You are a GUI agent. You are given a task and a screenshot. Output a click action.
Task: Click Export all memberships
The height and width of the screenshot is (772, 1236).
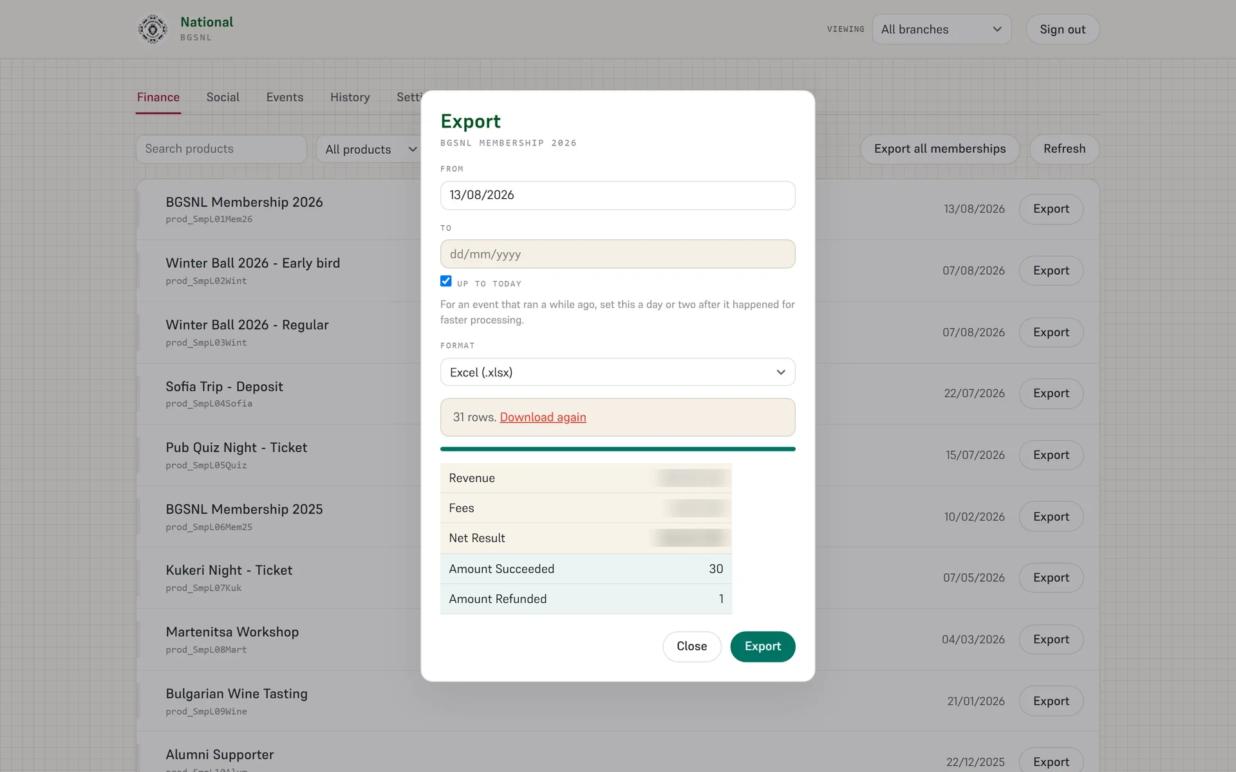click(x=940, y=149)
